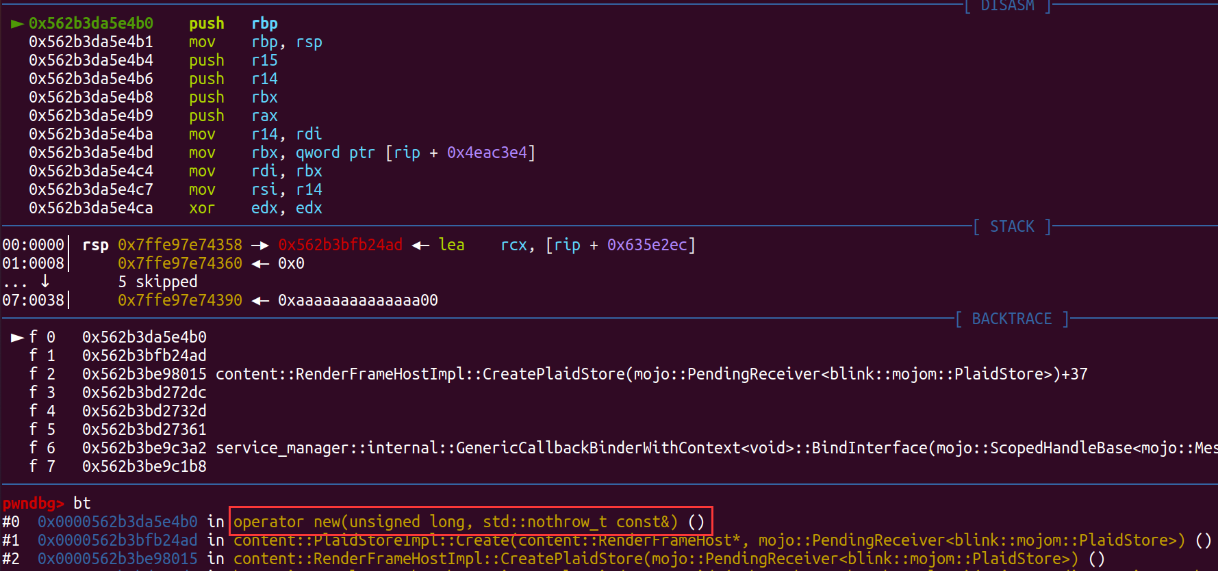Click the right arrow after 0x7ffe97e74358
This screenshot has height=571, width=1218.
[259, 245]
